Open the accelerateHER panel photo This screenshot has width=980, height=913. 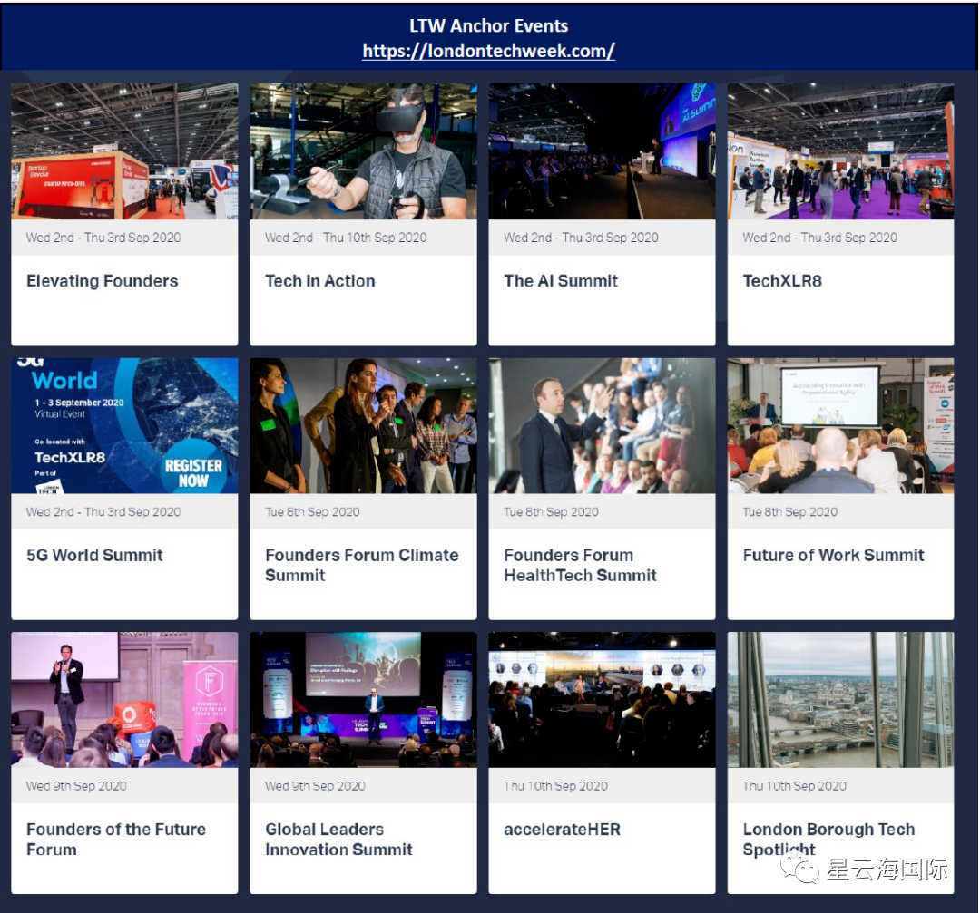click(602, 700)
